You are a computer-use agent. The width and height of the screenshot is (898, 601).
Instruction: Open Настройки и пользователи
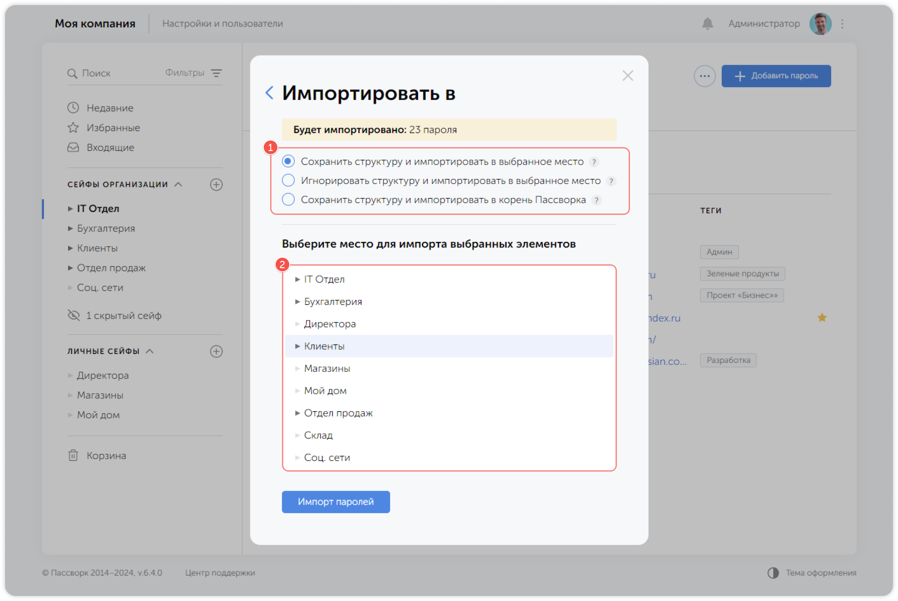click(x=223, y=23)
